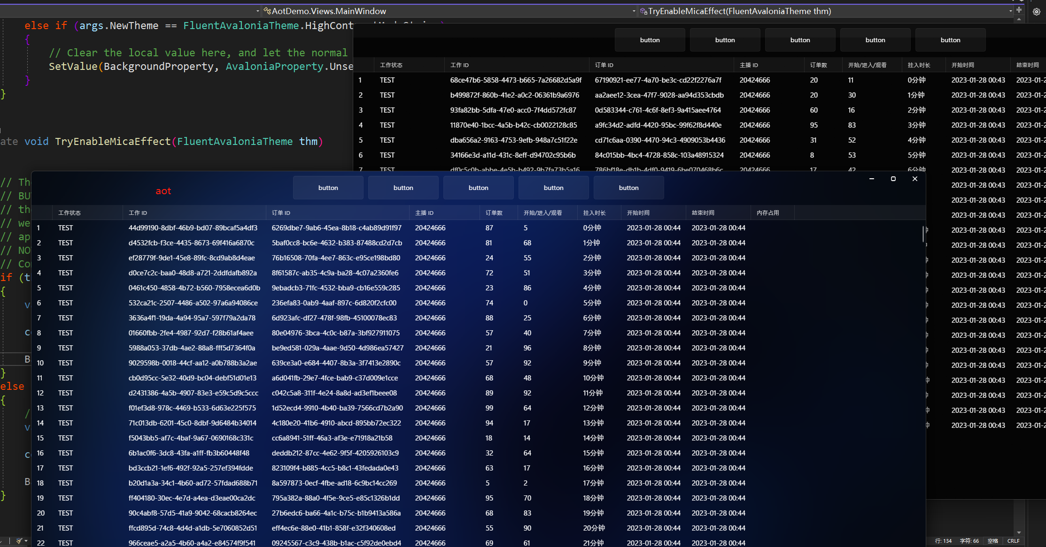Click the class icon beside AotDemo.Views.MainWindow
The image size is (1046, 547).
(x=267, y=11)
